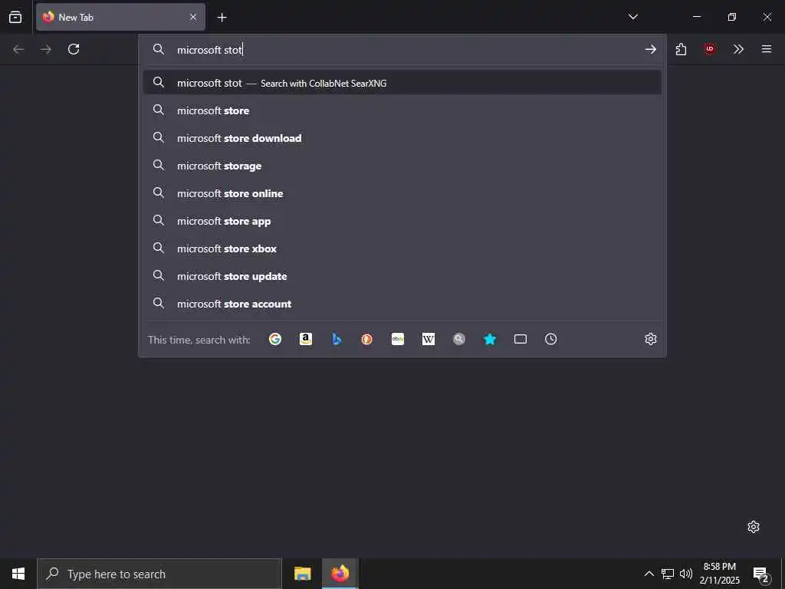Image resolution: width=785 pixels, height=589 pixels.
Task: Click the taskbar 'Type here to search' box
Action: click(159, 574)
